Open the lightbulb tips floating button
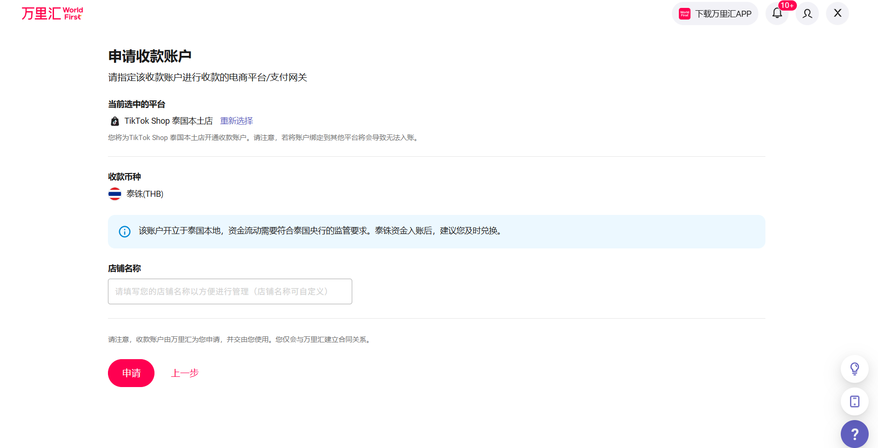The width and height of the screenshot is (878, 448). point(855,369)
